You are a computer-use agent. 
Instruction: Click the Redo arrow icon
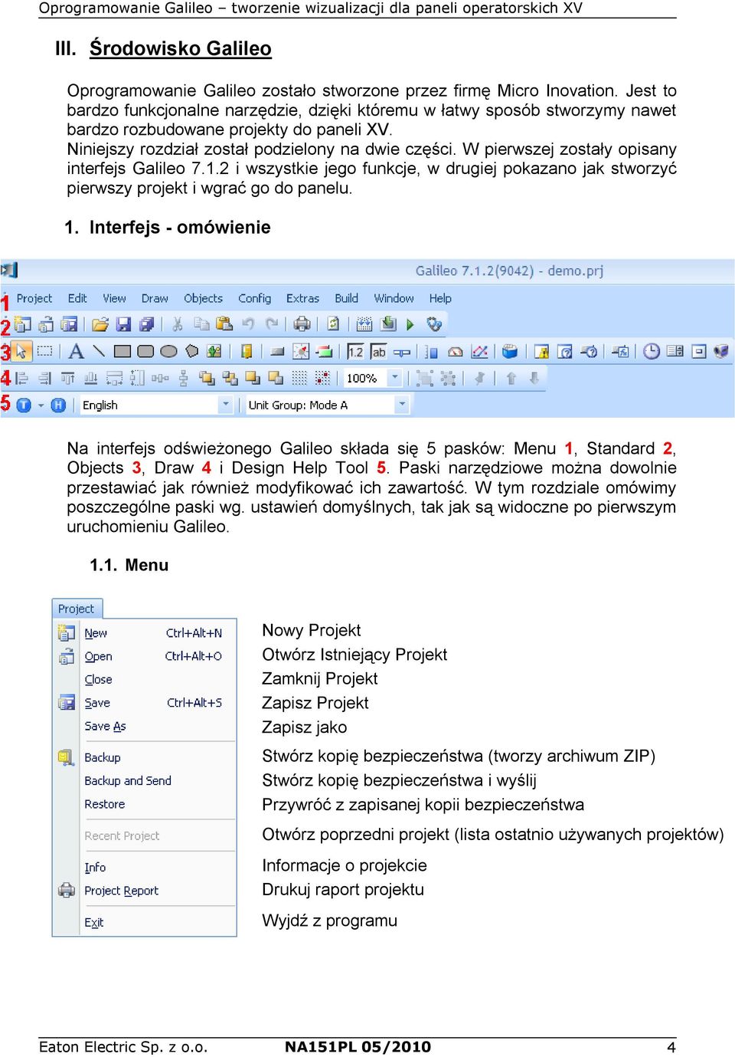[271, 324]
